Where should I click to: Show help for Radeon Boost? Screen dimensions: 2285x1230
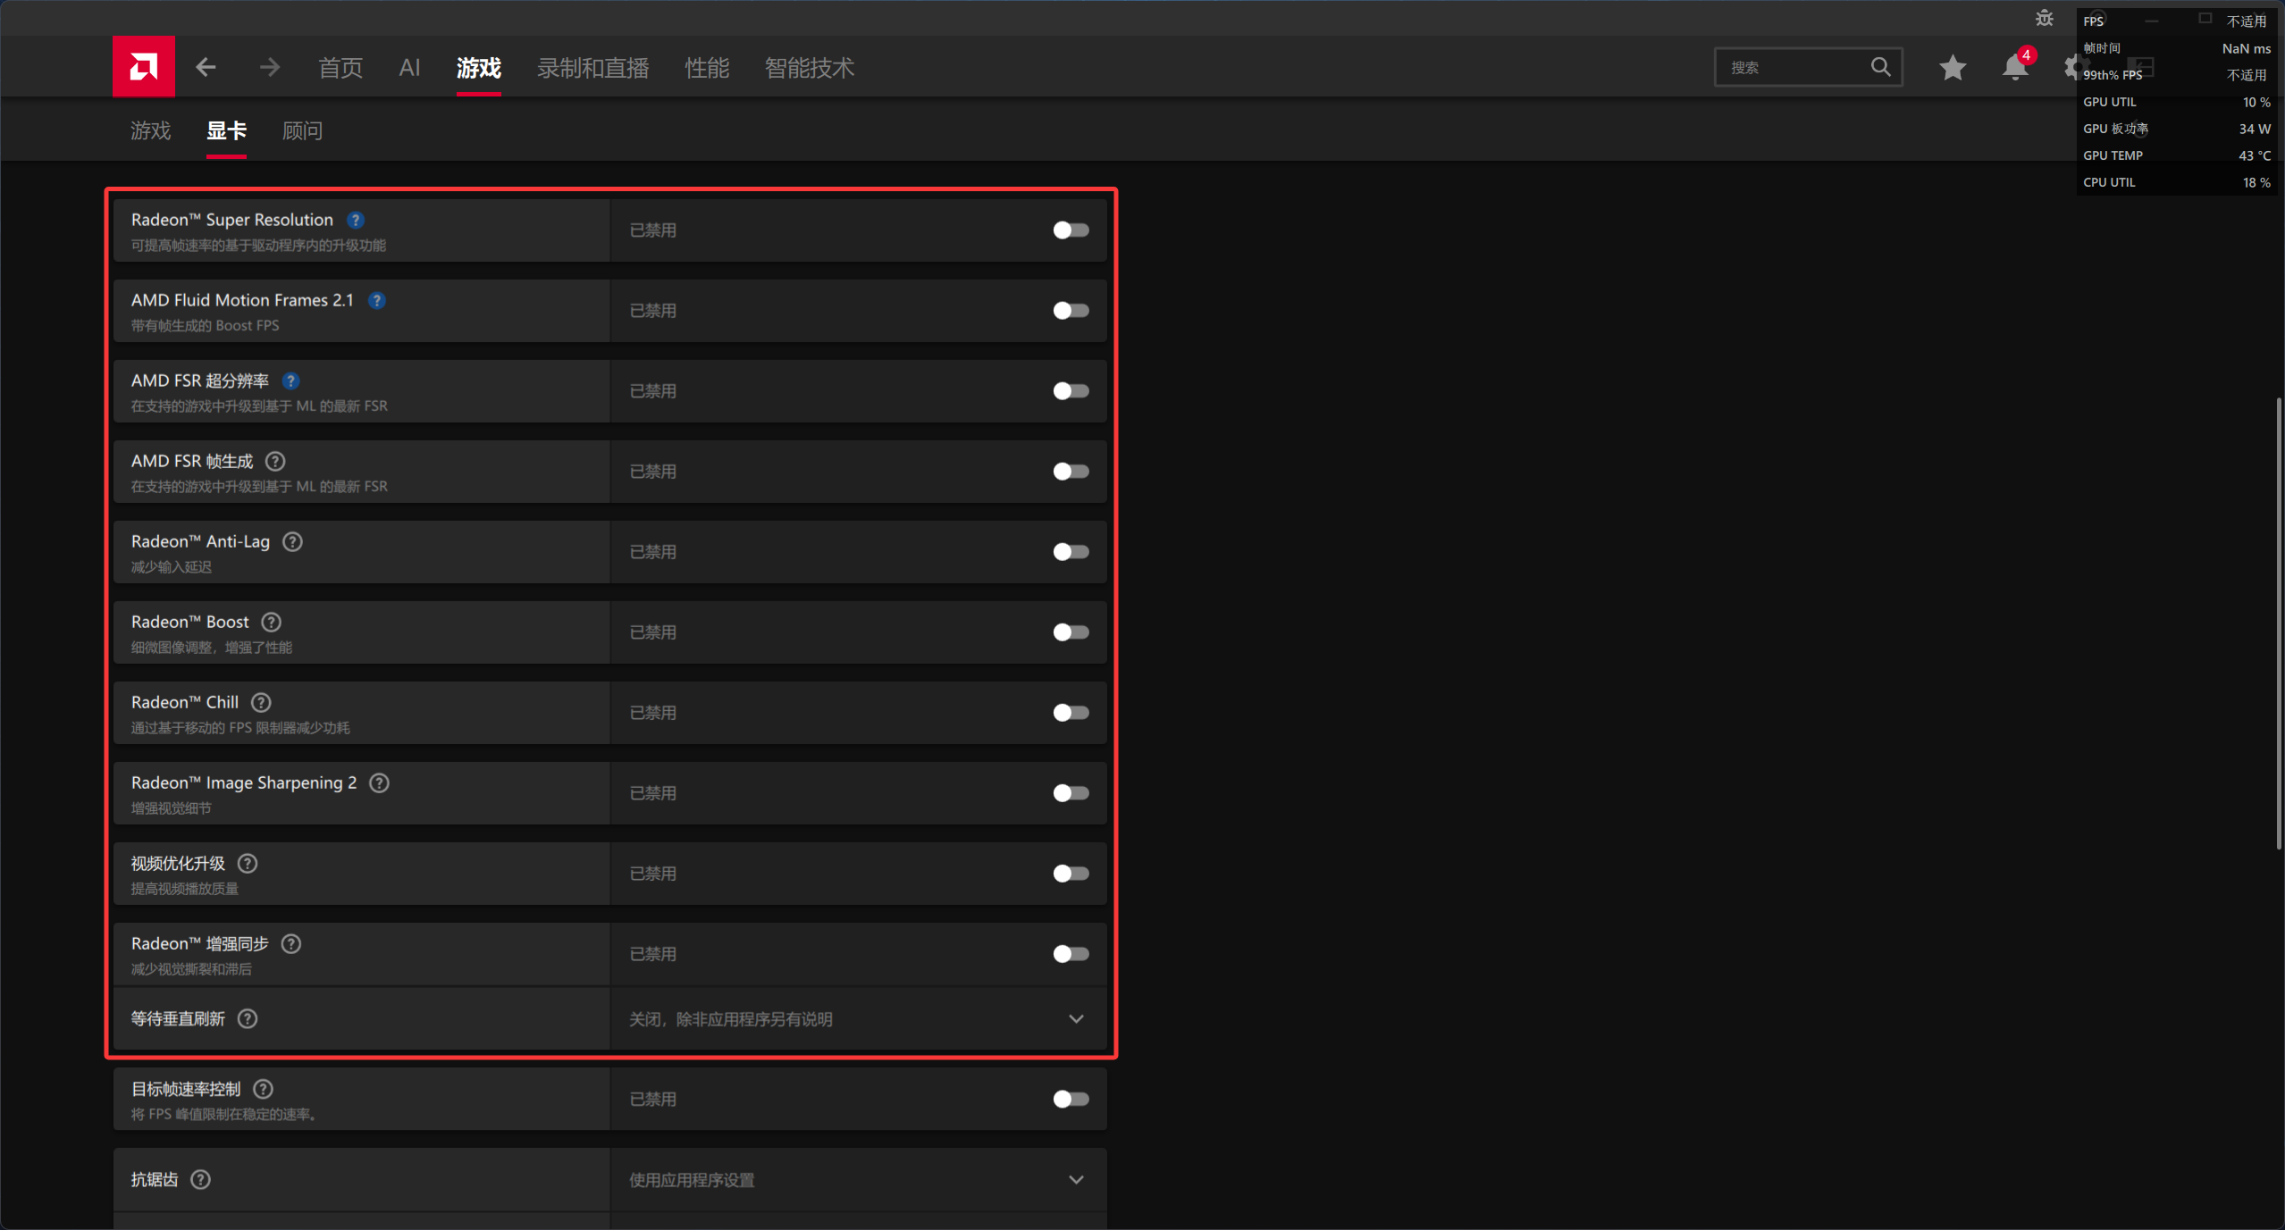point(271,622)
